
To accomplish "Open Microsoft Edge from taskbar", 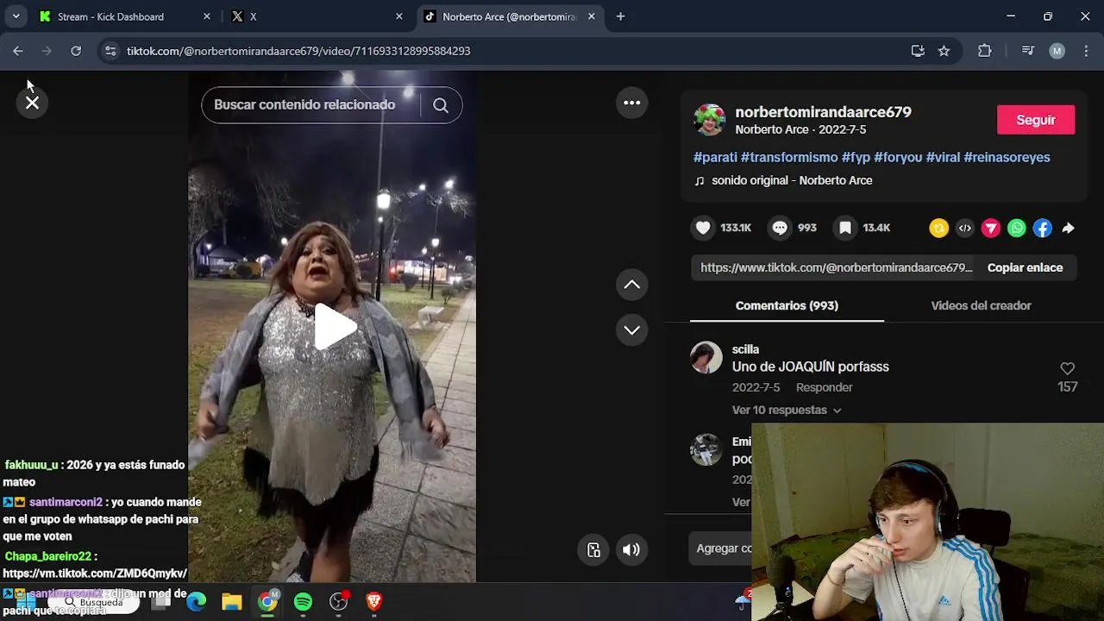I will click(x=197, y=602).
